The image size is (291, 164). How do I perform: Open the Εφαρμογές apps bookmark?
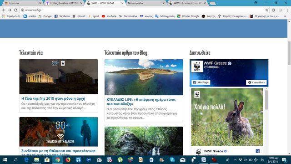11,16
